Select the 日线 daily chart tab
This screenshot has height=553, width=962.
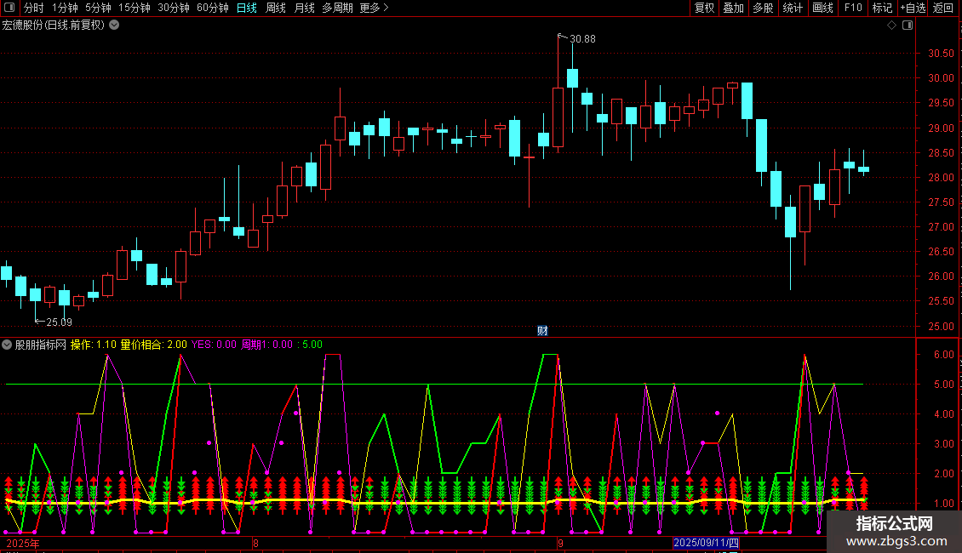tap(247, 8)
